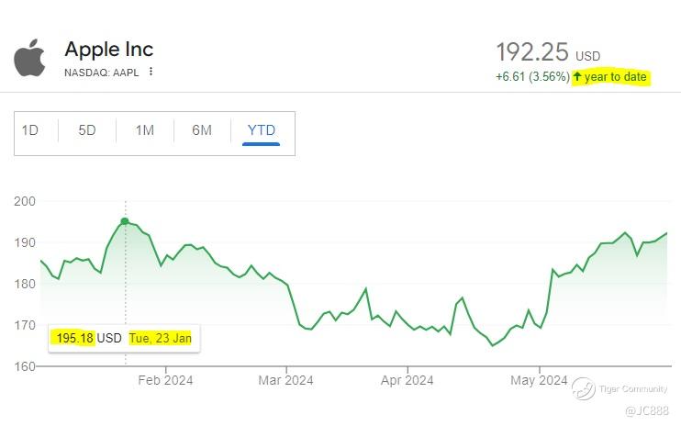Click the highlighted year to date label
This screenshot has height=426, width=681.
click(616, 77)
